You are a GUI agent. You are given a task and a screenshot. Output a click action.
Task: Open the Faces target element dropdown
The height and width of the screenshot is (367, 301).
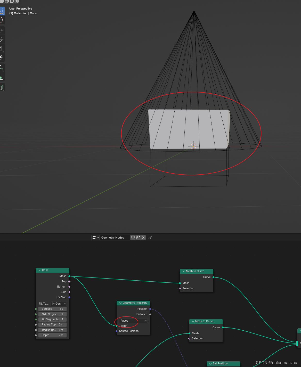click(x=133, y=321)
